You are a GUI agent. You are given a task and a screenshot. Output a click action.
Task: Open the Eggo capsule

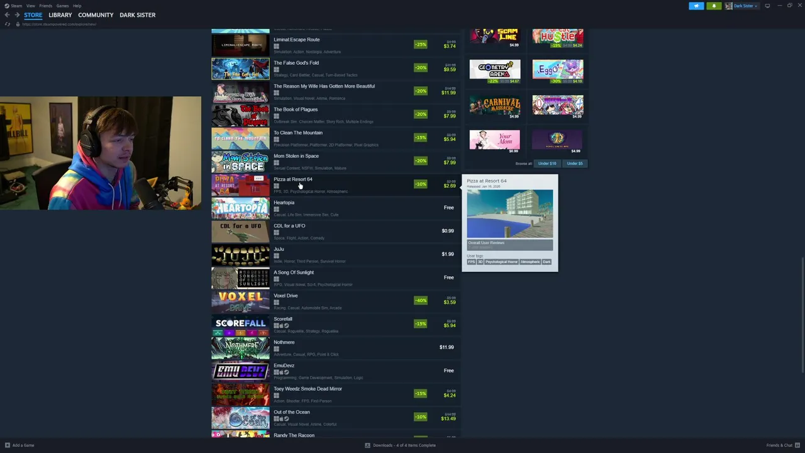click(x=558, y=69)
